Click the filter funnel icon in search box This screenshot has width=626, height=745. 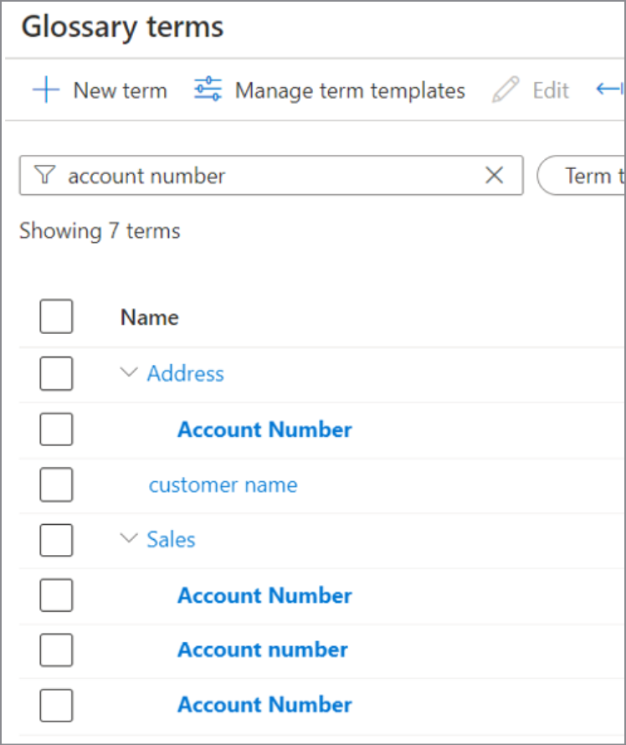[45, 175]
